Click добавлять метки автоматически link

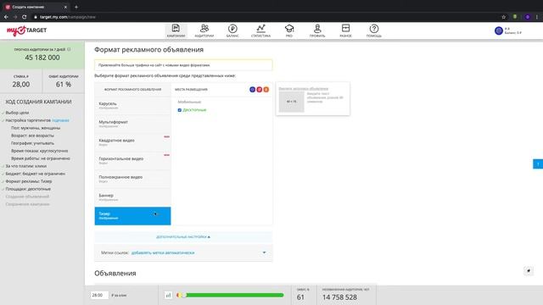pyautogui.click(x=163, y=252)
